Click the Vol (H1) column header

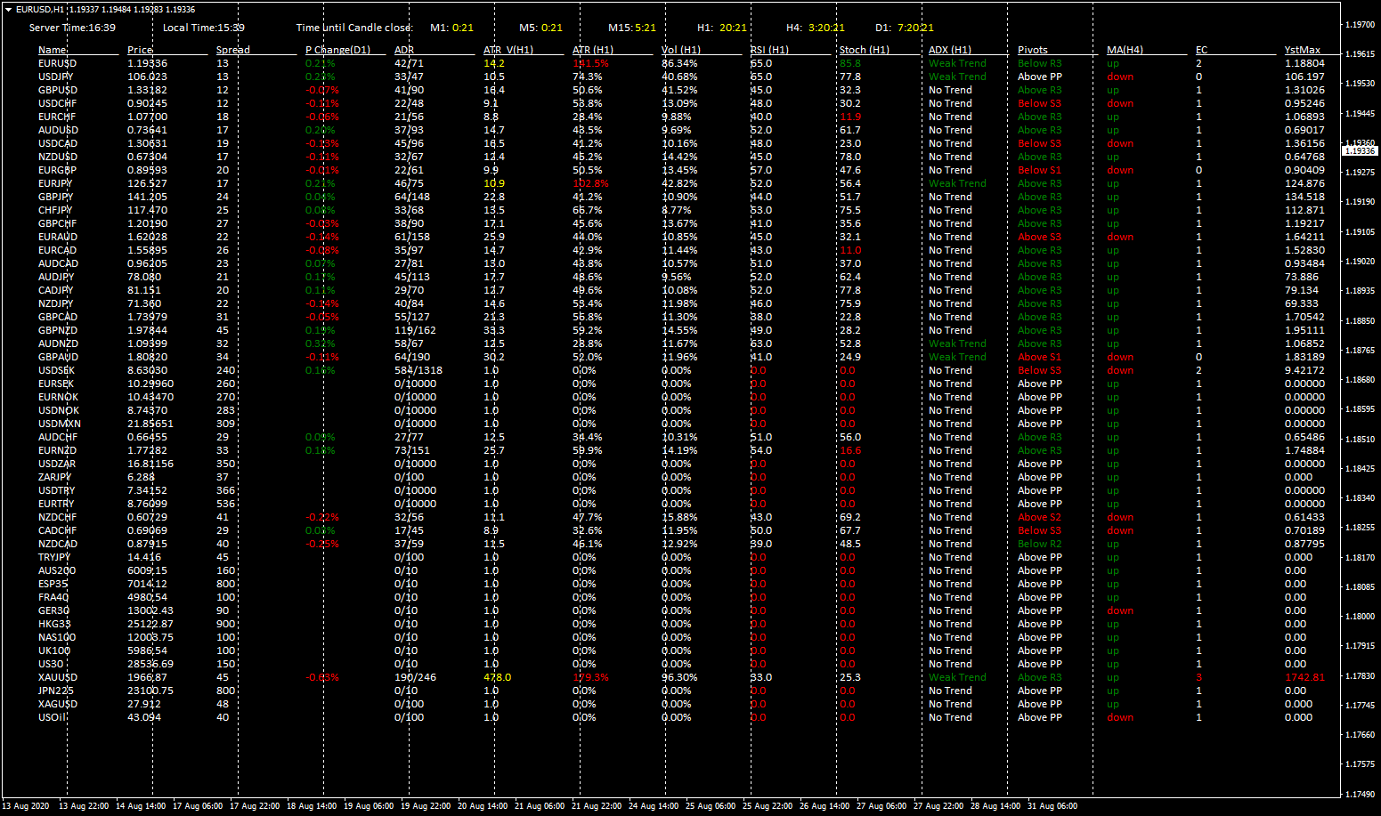click(x=681, y=50)
